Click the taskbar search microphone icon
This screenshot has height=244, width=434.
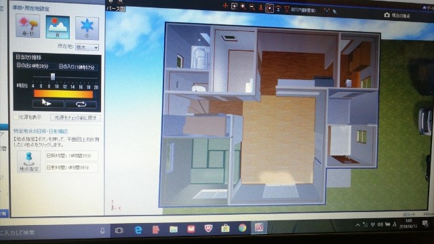coord(102,230)
